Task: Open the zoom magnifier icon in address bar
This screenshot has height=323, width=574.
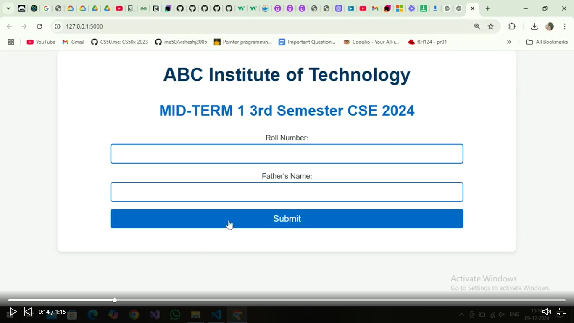Action: pos(477,26)
